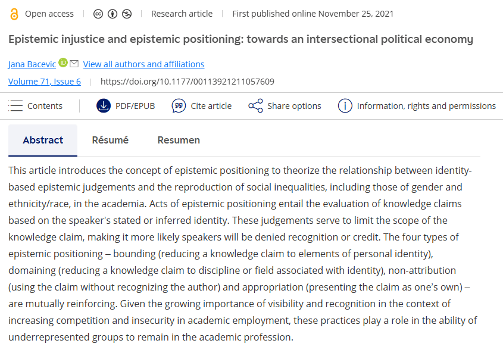Image resolution: width=503 pixels, height=359 pixels.
Task: Expand View all authors and affiliations
Action: 143,64
